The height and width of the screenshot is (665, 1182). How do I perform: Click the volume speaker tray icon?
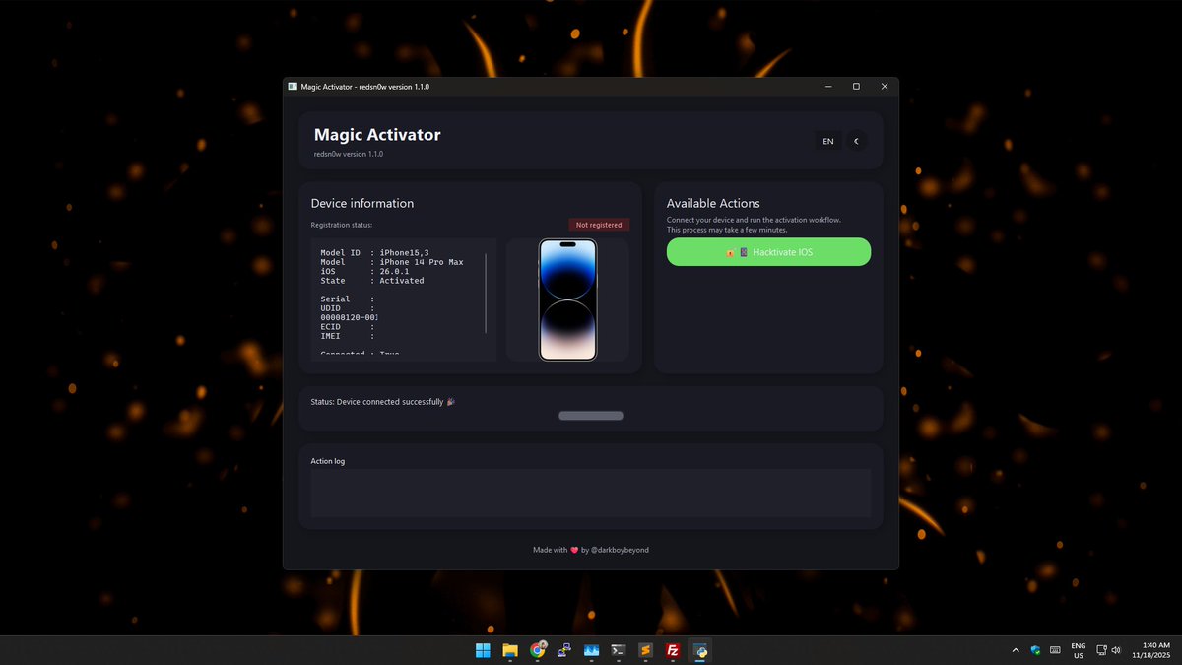click(1116, 650)
